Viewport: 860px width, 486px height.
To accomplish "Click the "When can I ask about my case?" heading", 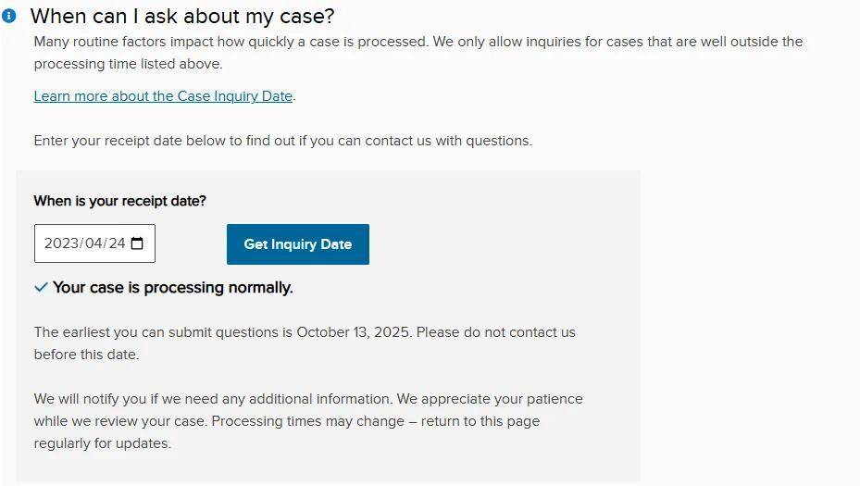I will click(182, 16).
